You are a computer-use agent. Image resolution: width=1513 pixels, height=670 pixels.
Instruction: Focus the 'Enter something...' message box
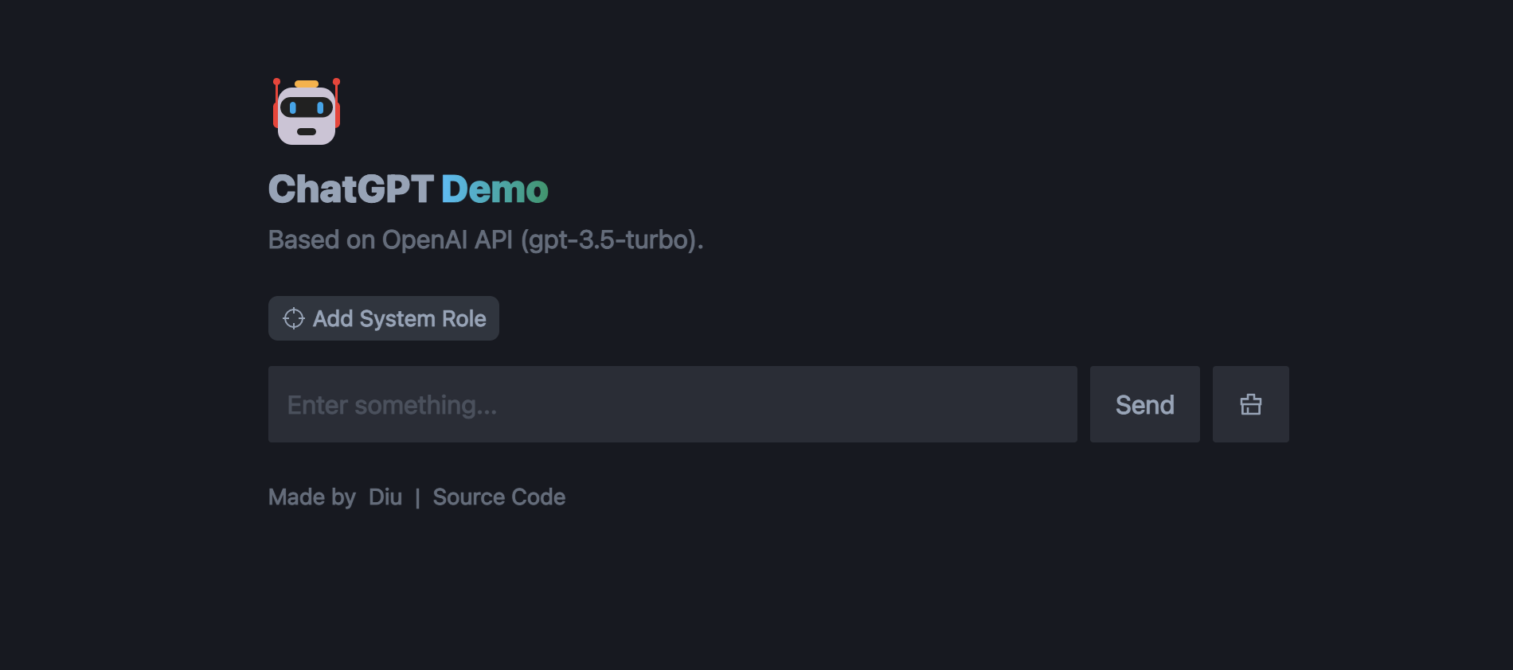coord(673,404)
